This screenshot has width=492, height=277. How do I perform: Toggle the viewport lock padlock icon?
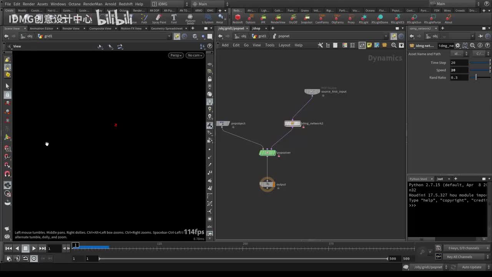[210, 79]
